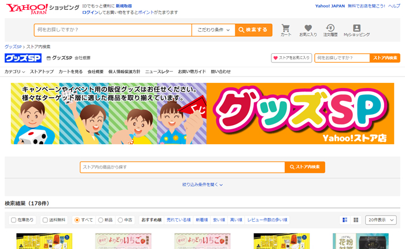Click the グッズSP store logo

tap(23, 58)
